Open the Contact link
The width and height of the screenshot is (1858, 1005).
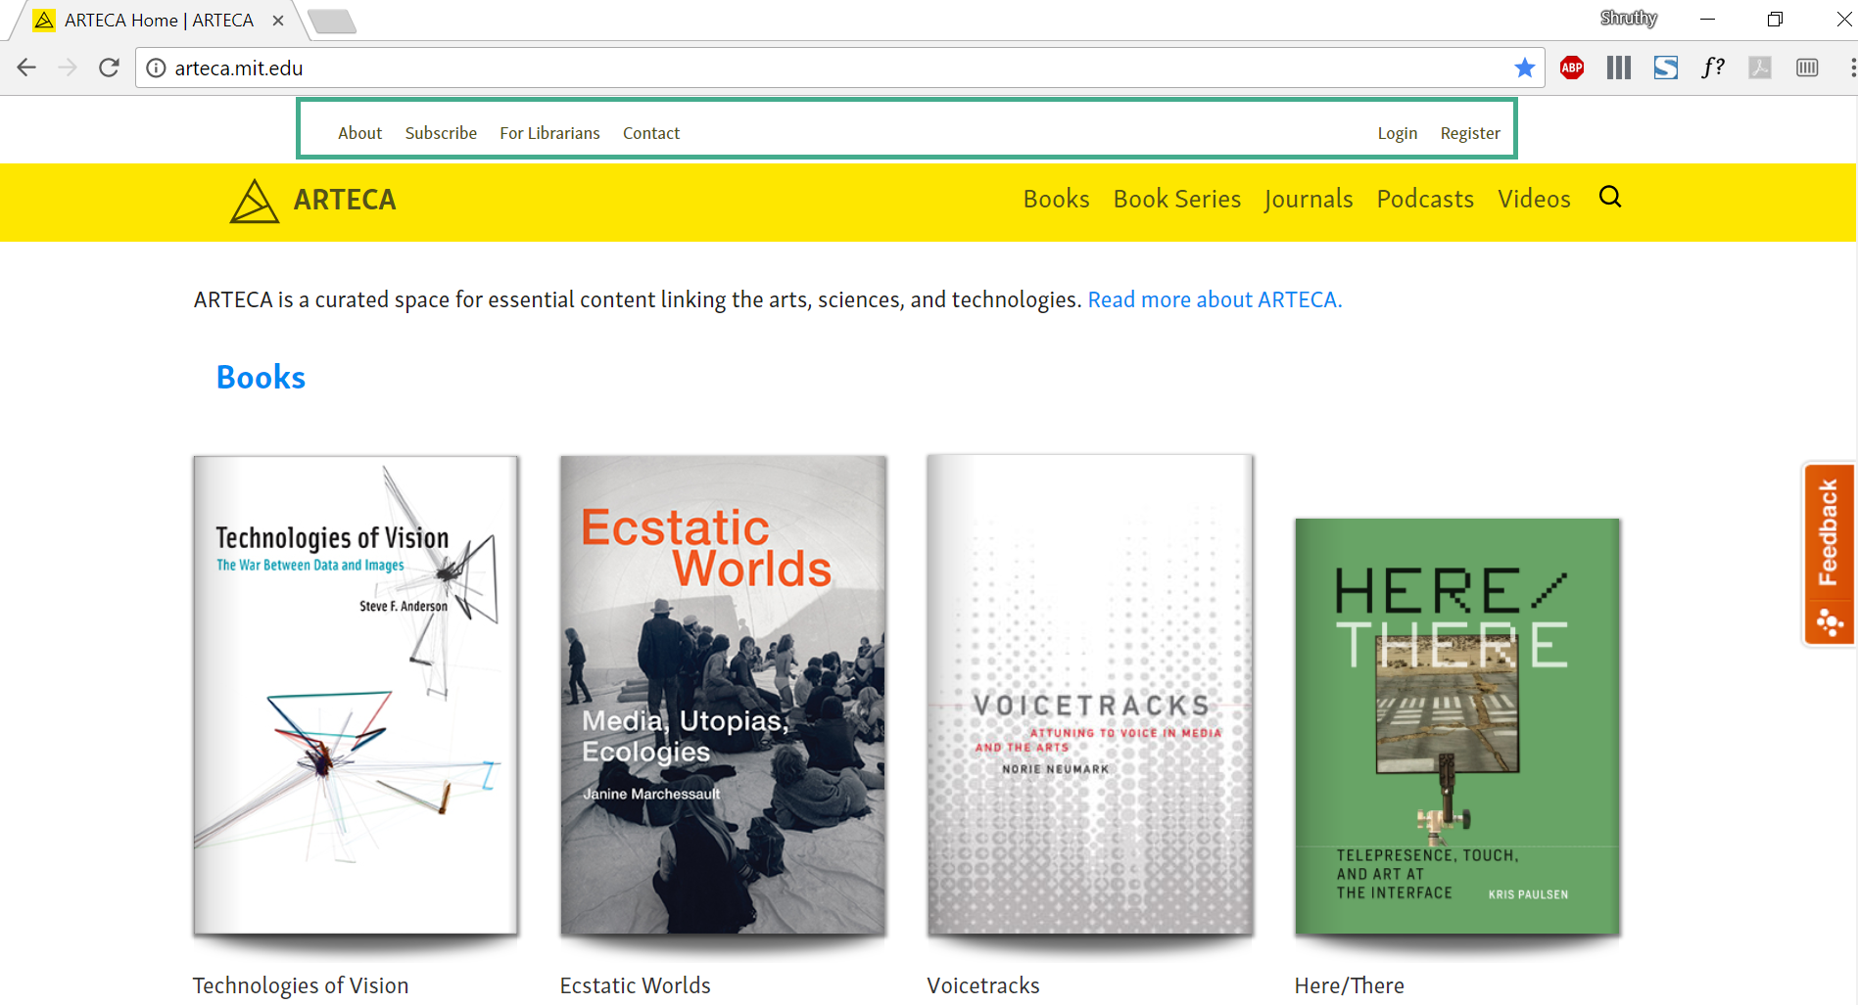(651, 133)
